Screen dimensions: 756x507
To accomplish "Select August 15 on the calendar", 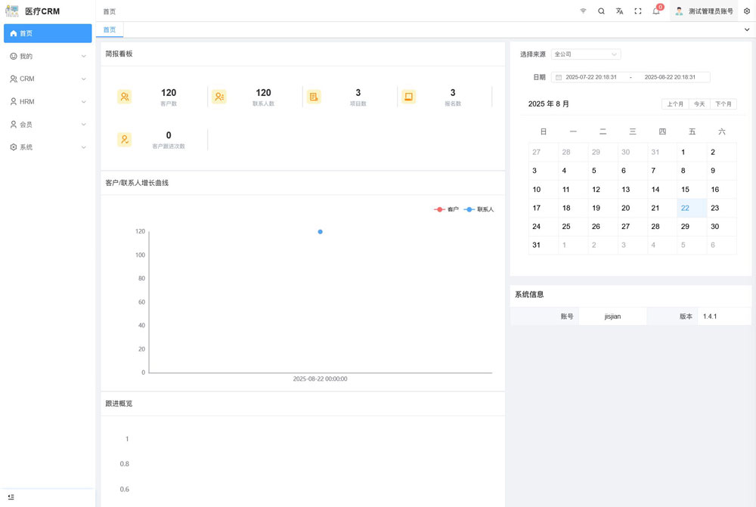I will pyautogui.click(x=685, y=190).
